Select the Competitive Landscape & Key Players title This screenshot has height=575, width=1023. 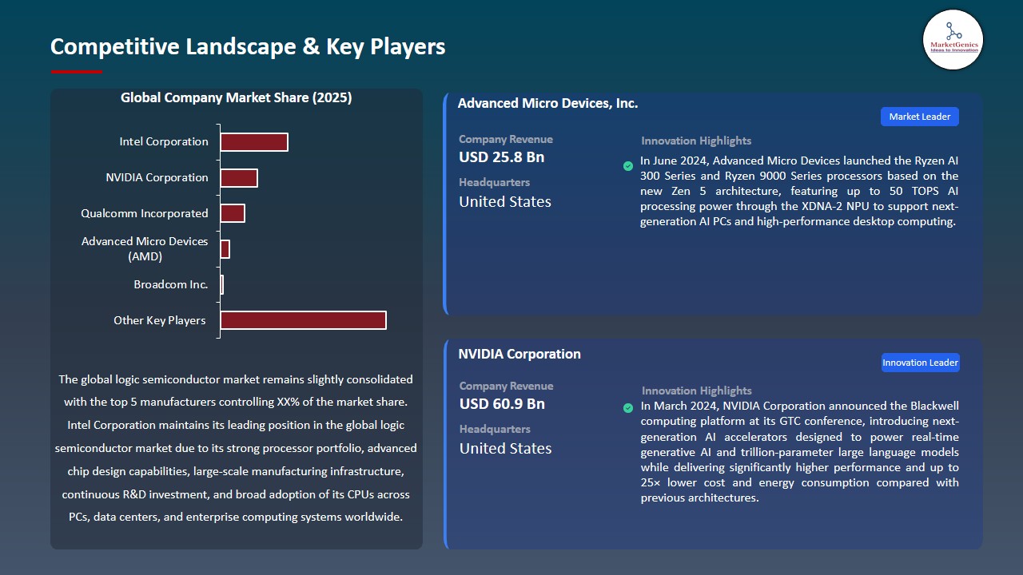[x=248, y=46]
